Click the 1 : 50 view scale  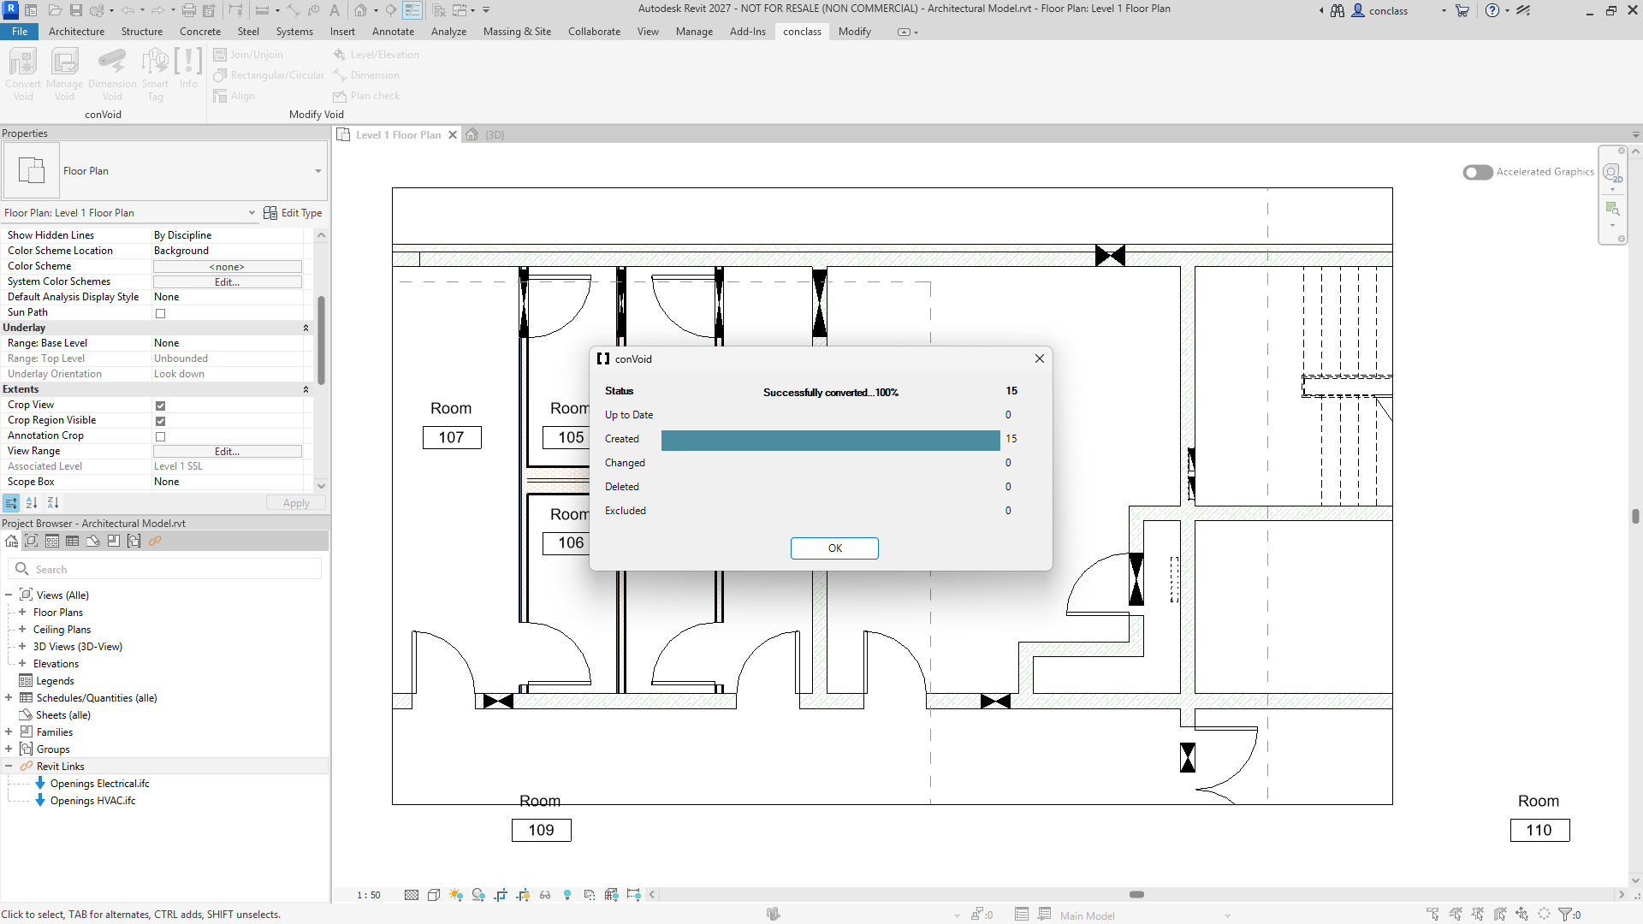(x=368, y=895)
